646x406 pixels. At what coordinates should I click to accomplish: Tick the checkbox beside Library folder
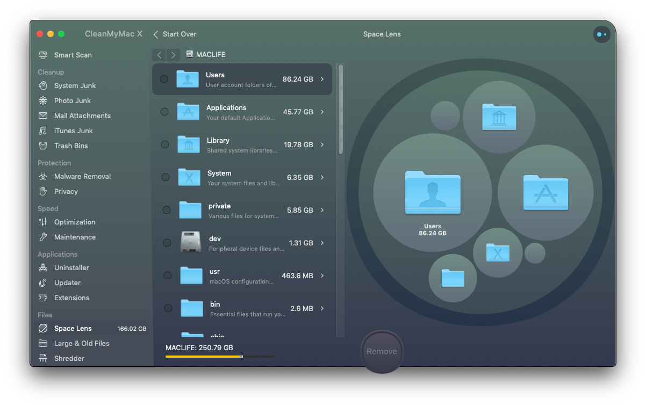point(165,144)
